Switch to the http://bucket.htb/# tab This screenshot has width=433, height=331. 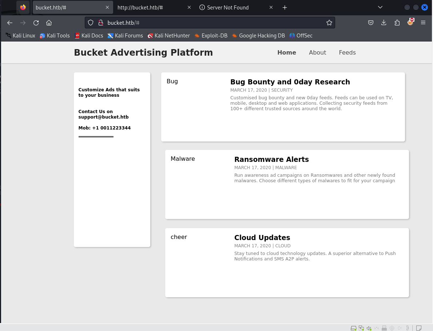(154, 7)
